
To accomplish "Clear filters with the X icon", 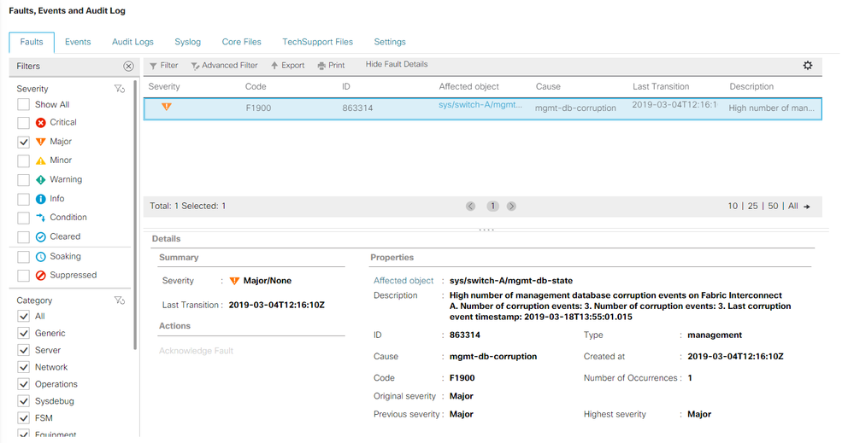I will click(128, 67).
